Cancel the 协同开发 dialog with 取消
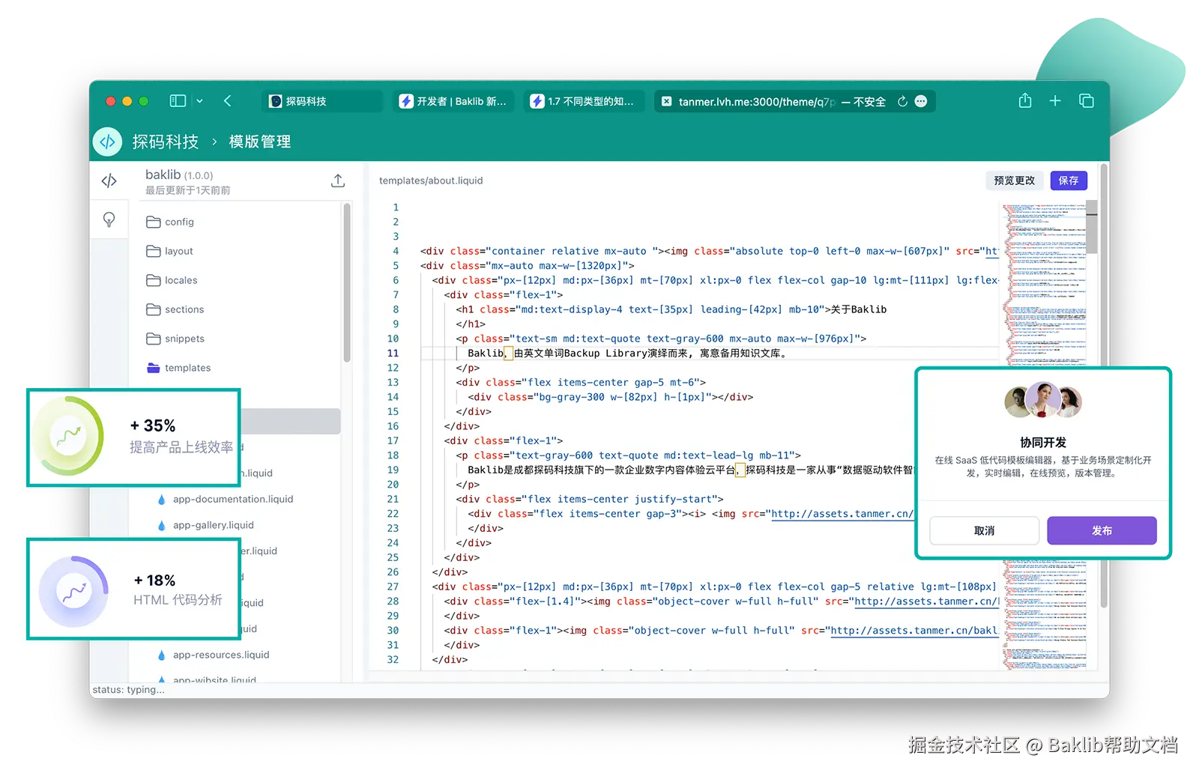This screenshot has height=776, width=1199. [x=984, y=530]
